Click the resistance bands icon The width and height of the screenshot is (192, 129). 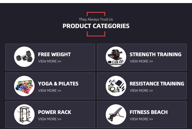(x=116, y=86)
